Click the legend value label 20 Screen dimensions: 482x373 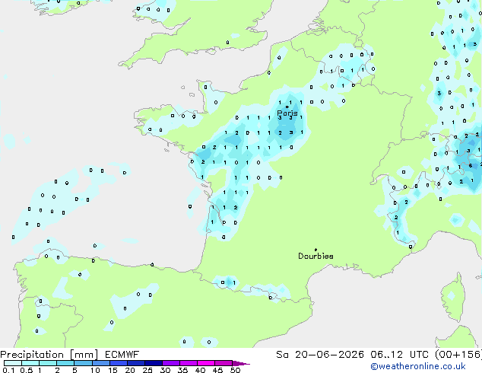click(130, 370)
